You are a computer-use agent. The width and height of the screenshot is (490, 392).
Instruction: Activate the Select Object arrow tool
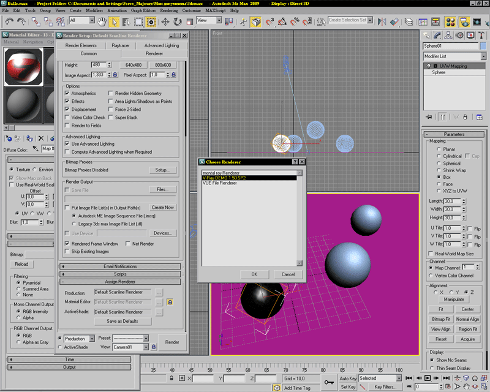click(x=115, y=21)
